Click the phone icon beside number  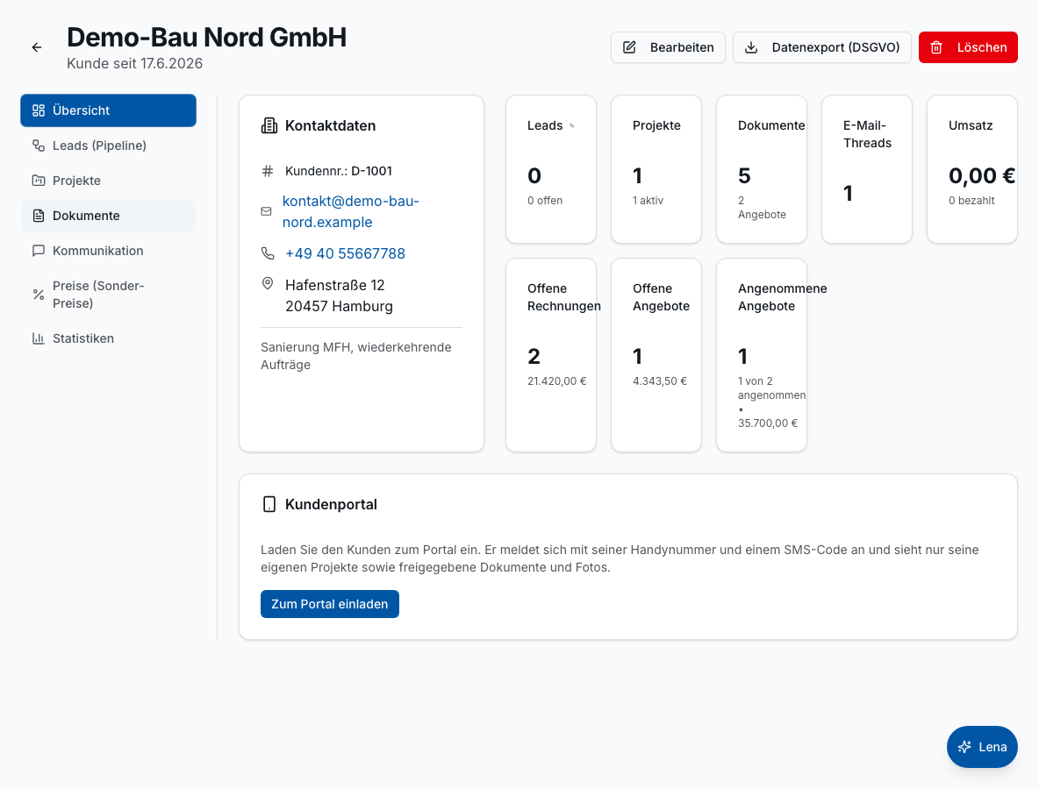pos(268,253)
